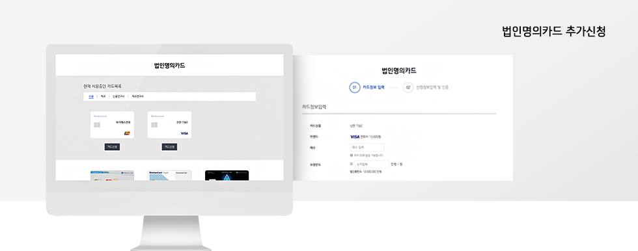Click the 신청정보입력 및 인증 step label
The image size is (638, 251).
(x=432, y=87)
